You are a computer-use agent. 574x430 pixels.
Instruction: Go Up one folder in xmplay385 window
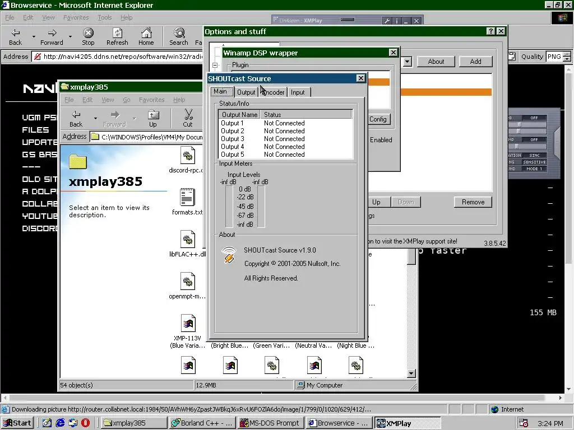coord(153,119)
